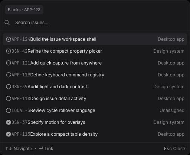Click Desktop app label on APP-124 row
190x155 pixels.
(171, 39)
